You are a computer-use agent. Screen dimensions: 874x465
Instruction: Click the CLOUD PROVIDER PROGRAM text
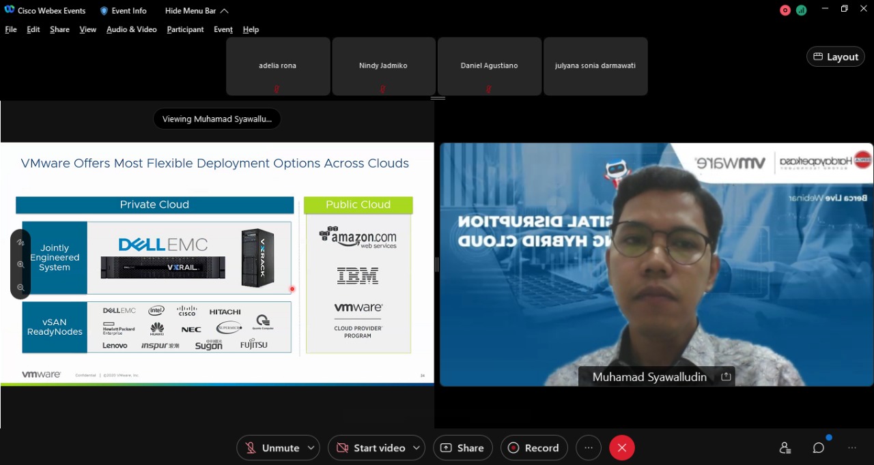[358, 332]
